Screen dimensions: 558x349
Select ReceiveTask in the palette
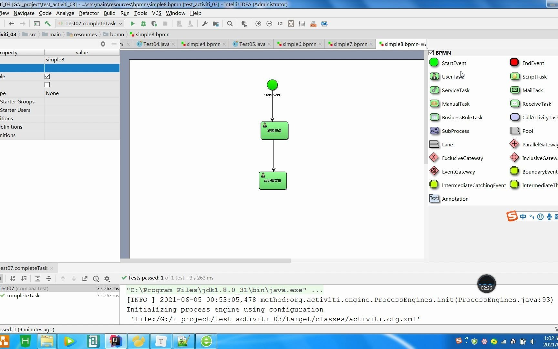coord(531,104)
